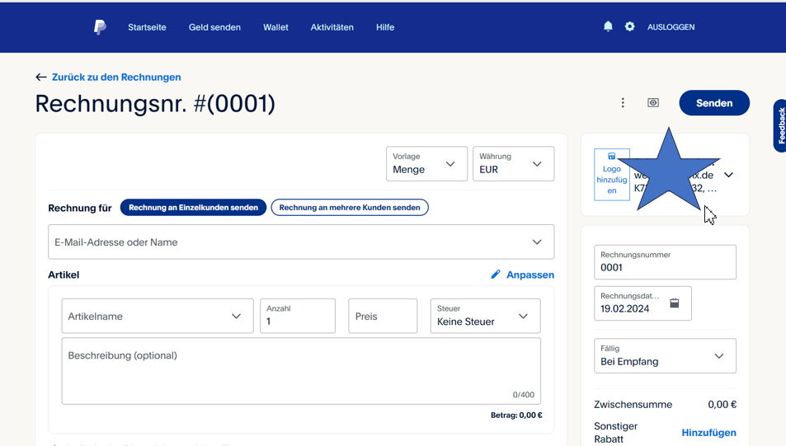Click AUSLOGGEN to sign out

click(x=671, y=27)
